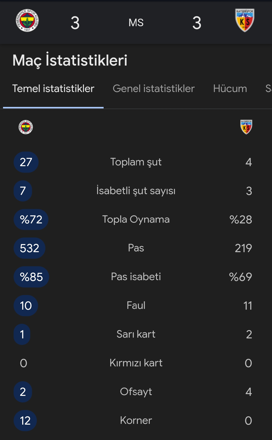Select the Temel istatistikler tab
This screenshot has height=440, width=272.
pyautogui.click(x=53, y=89)
